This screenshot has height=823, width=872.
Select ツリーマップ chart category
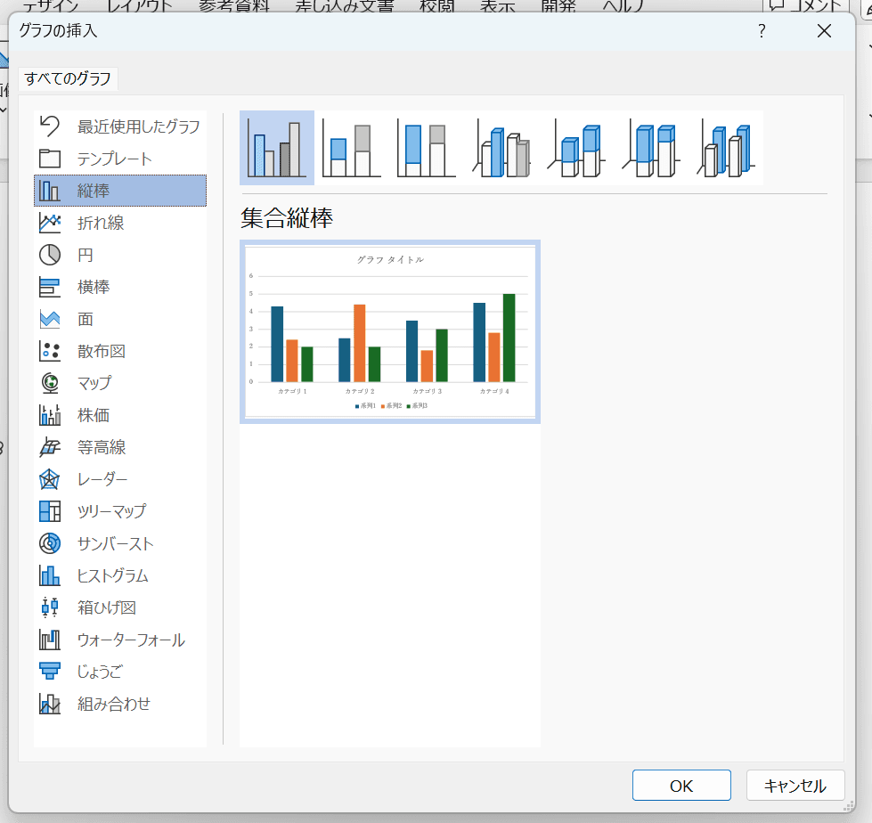(111, 511)
